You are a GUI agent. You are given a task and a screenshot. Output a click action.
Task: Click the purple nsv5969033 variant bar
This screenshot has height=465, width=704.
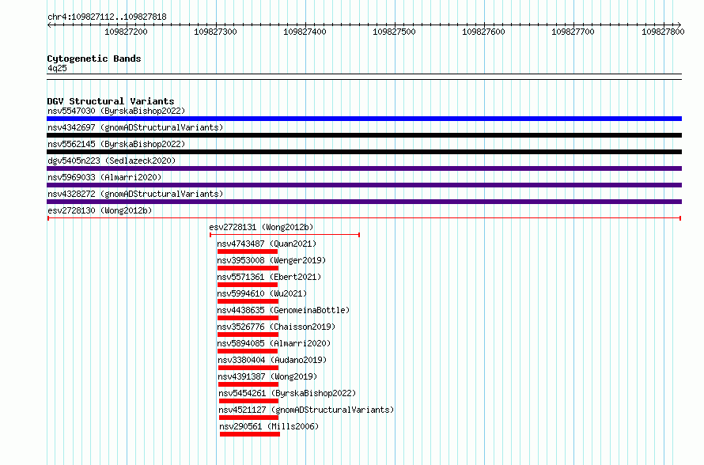(x=364, y=185)
